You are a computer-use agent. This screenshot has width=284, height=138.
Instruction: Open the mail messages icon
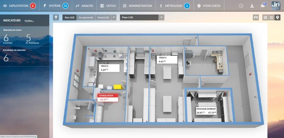[263, 5]
